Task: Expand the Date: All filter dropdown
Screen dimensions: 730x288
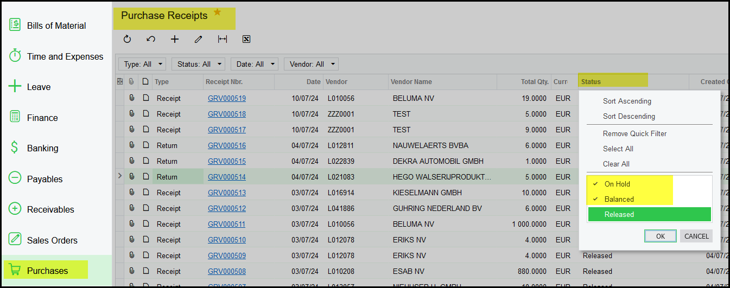Action: point(255,64)
